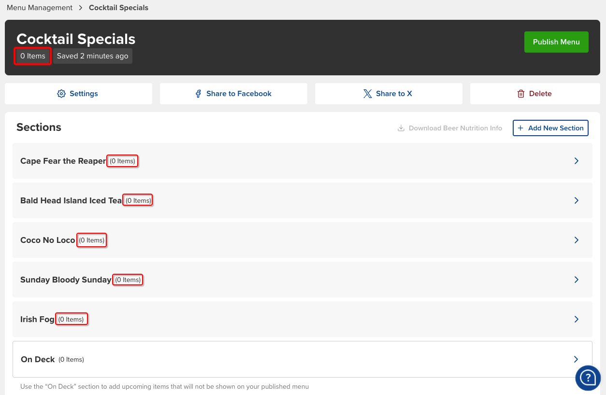Screen dimensions: 606x395
Task: Select the Irish Fog section name
Action: (x=37, y=319)
